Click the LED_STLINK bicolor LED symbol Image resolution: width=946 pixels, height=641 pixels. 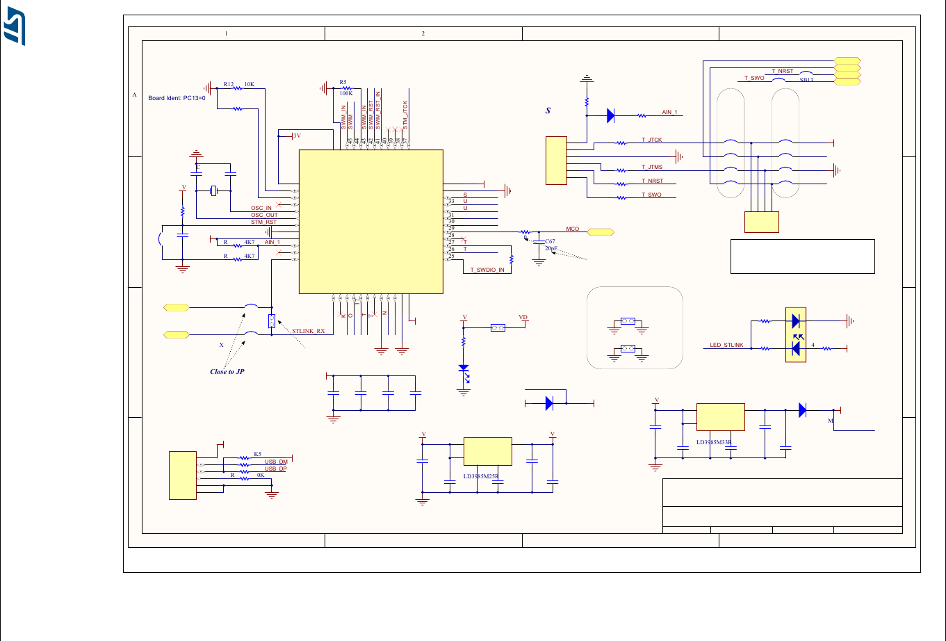pyautogui.click(x=796, y=334)
